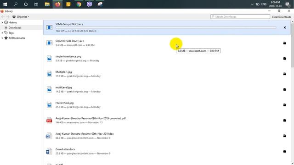The width and height of the screenshot is (294, 165).
Task: Click the Hierarchical.jpg image icon
Action: click(x=49, y=105)
